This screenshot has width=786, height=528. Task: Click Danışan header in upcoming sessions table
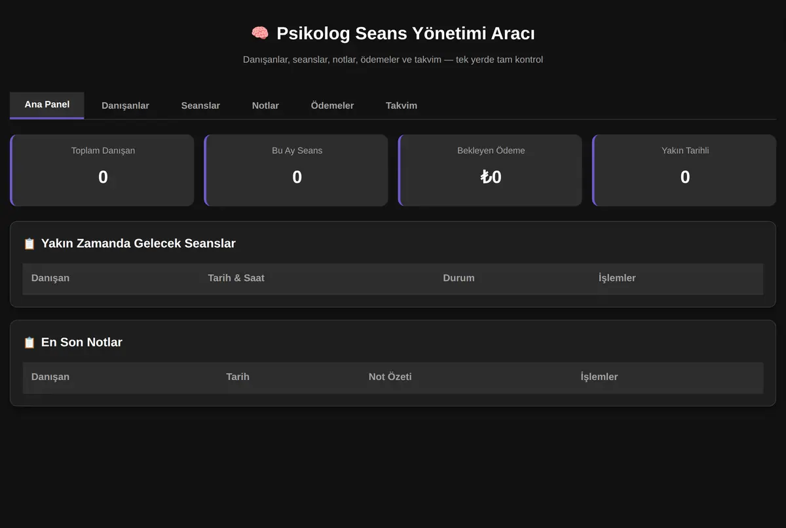[50, 278]
